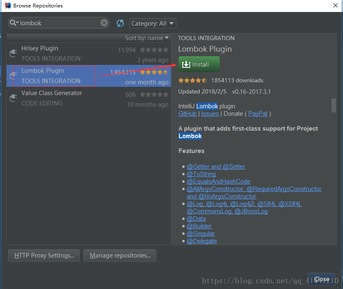This screenshot has height=289, width=343.
Task: Click the star rating of Hrisey Plugin
Action: [x=154, y=50]
